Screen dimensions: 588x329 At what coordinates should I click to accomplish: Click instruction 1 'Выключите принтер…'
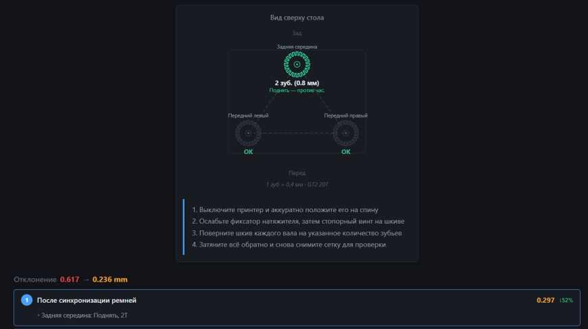point(285,210)
